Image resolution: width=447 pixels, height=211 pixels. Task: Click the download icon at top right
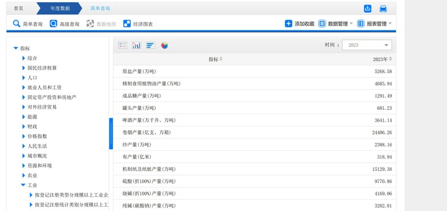pos(368,9)
